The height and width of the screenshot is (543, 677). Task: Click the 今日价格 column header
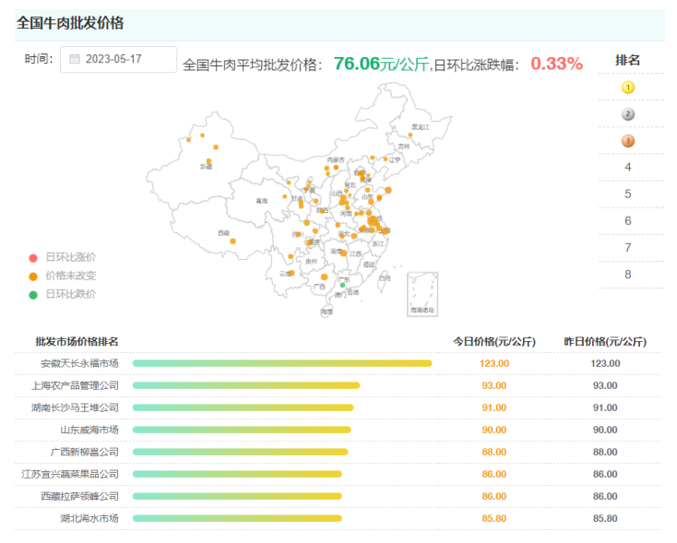493,341
